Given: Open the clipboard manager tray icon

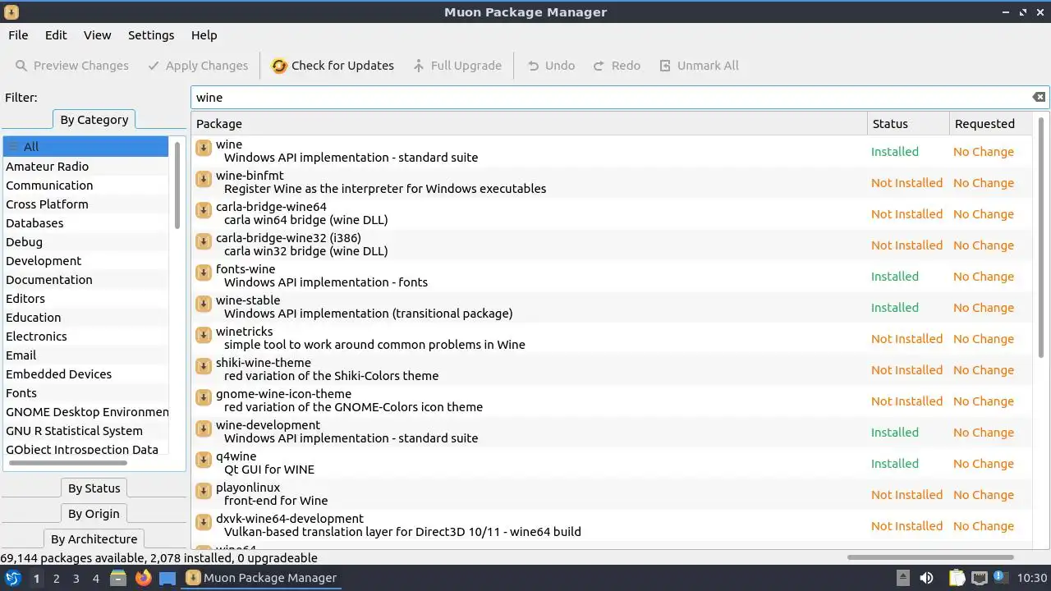Looking at the screenshot, I should tap(957, 578).
